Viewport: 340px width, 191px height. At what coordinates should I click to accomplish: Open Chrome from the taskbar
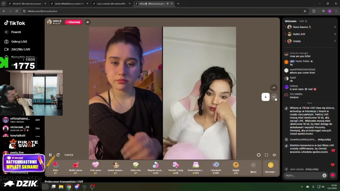(x=69, y=187)
